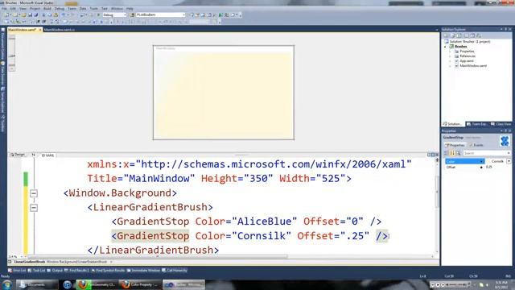Click the Paste toolbar icon
This screenshot has width=515, height=290.
[56, 14]
